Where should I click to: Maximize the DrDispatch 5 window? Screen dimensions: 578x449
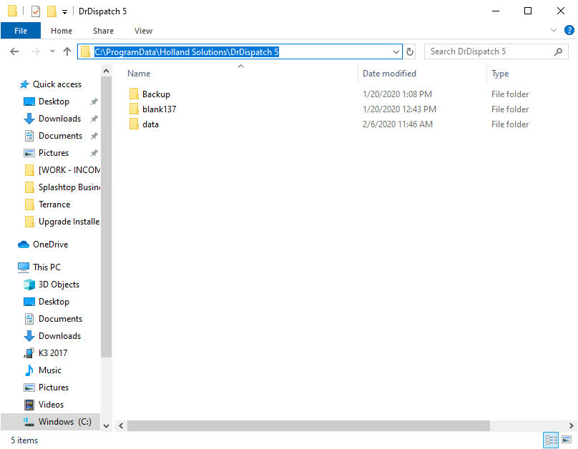528,11
